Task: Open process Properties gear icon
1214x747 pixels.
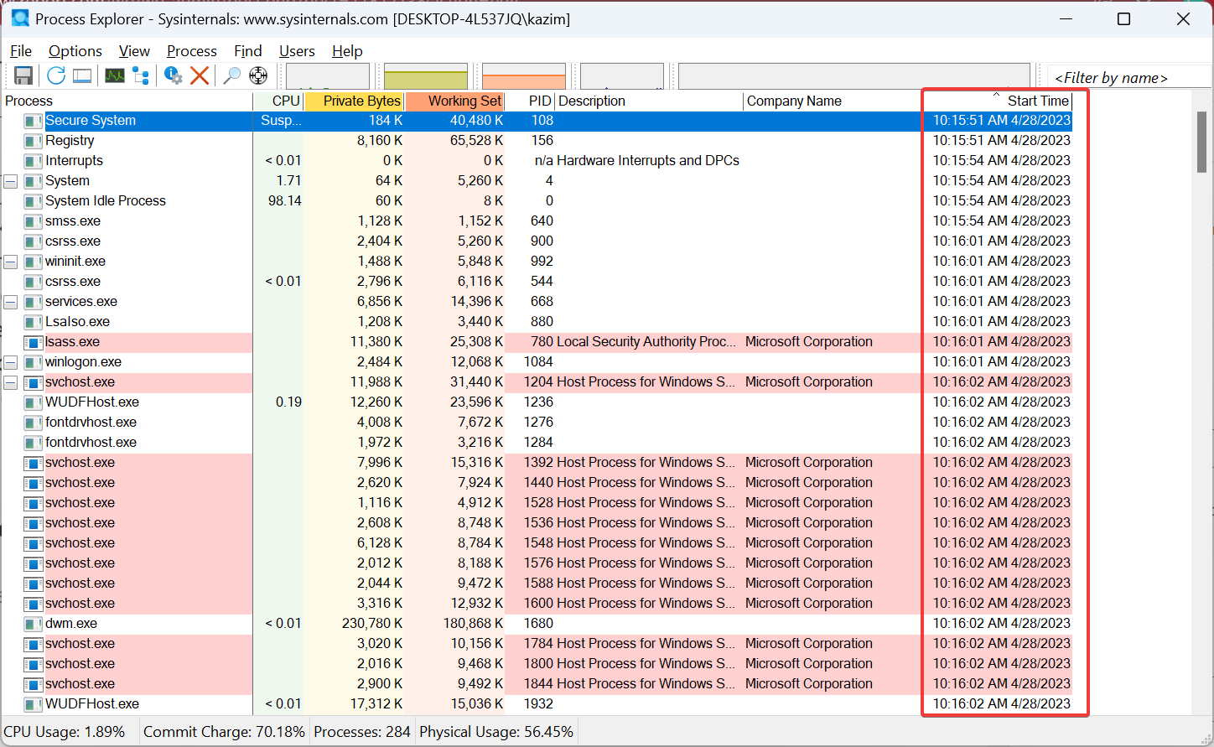Action: pos(173,75)
